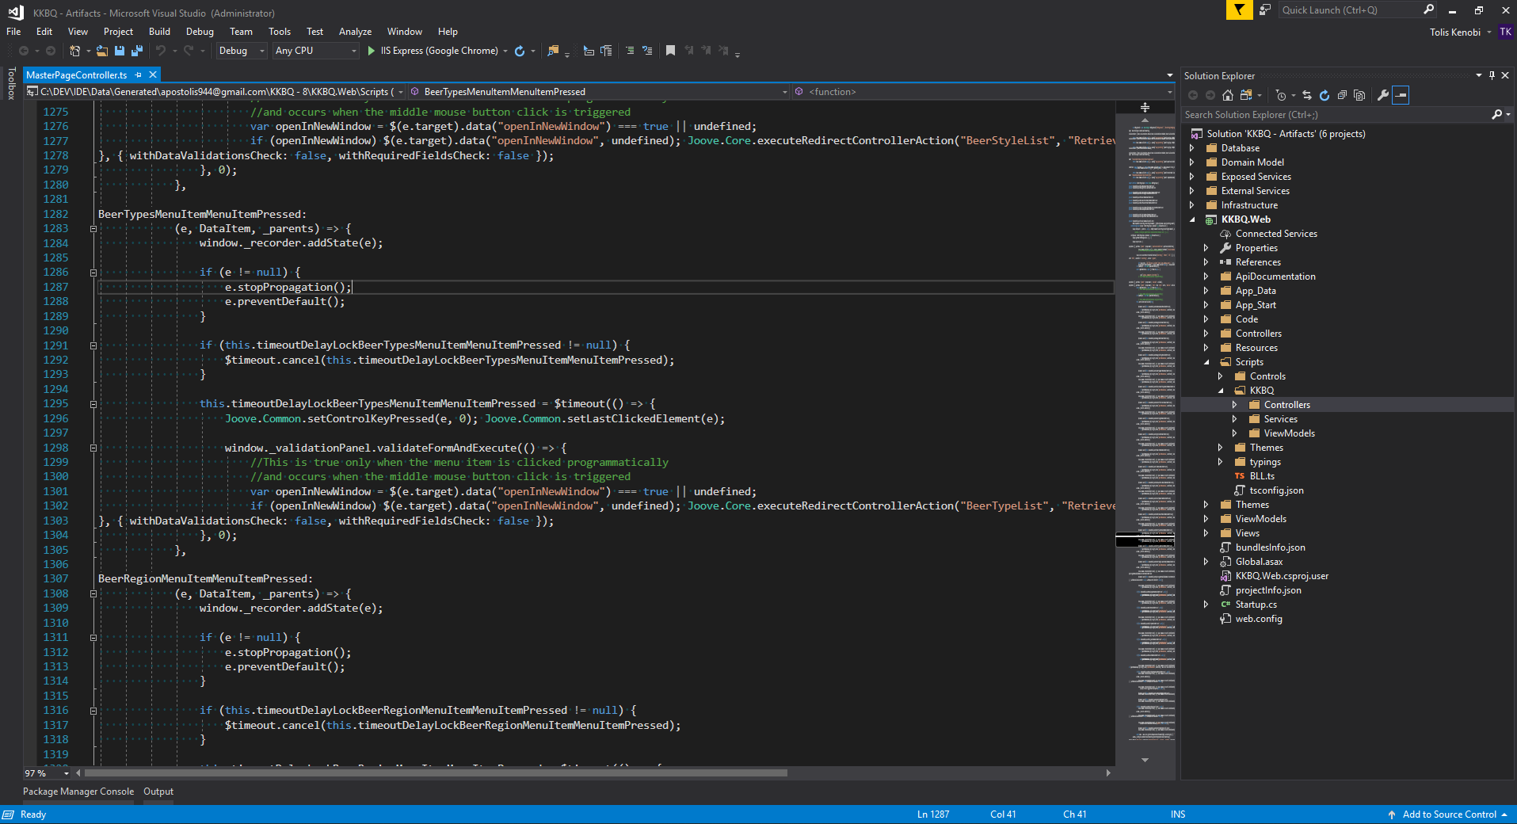Viewport: 1517px width, 824px height.
Task: Click Add to Source Control
Action: 1449,814
